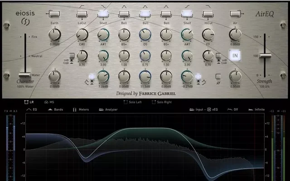This screenshot has height=181, width=290.
Task: Show the Bands display view
Action: 55,110
